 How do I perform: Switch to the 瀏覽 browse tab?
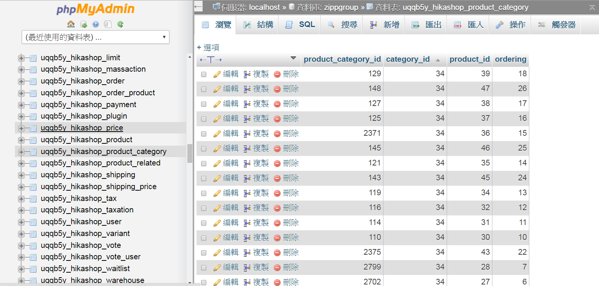point(216,25)
